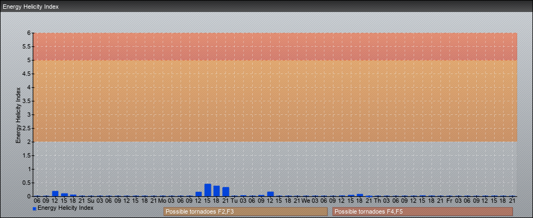Click the tallest blue bar of the chart
Screen dimensions: 533x218
point(208,190)
